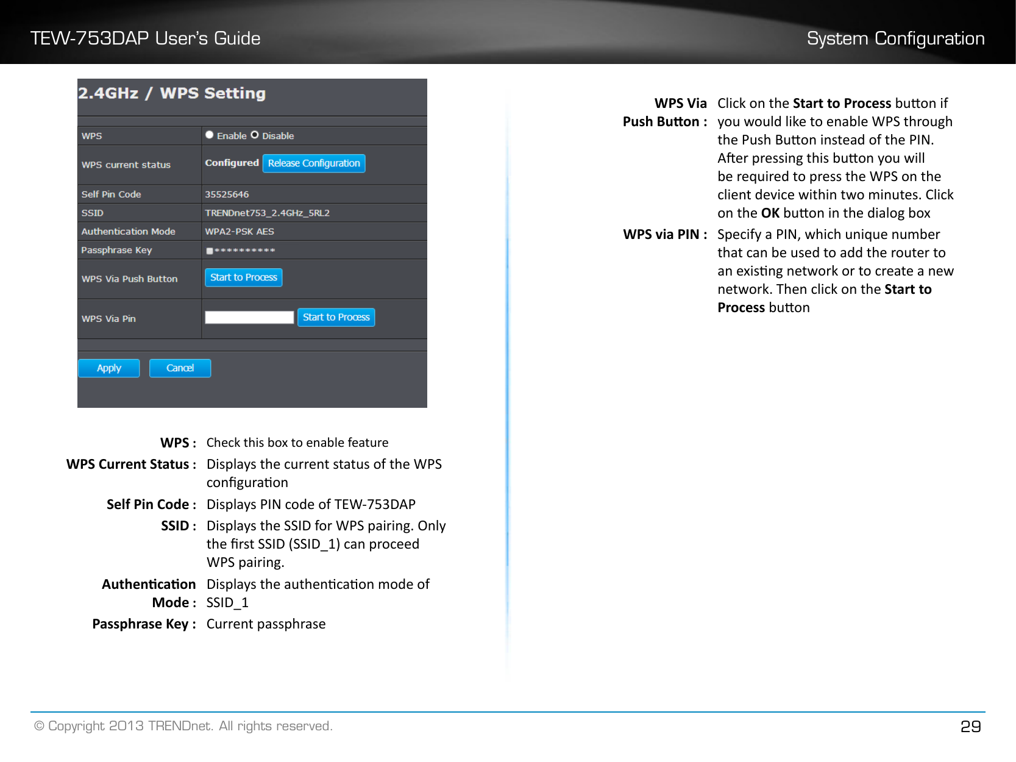Click the SSID label in settings panel
The image size is (1016, 762).
93,213
